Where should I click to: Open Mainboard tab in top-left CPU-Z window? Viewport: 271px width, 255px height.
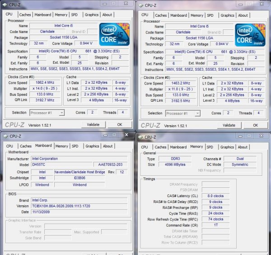pyautogui.click(x=43, y=15)
